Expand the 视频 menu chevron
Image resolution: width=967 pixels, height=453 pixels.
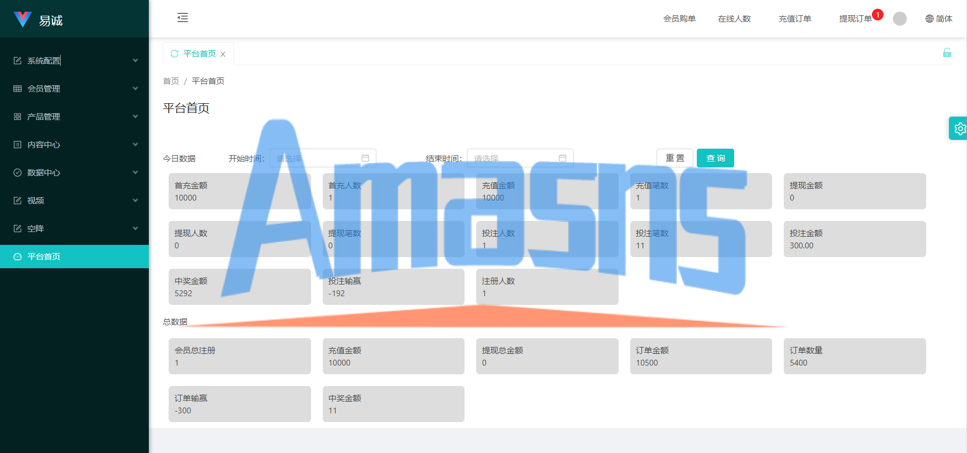coord(135,201)
